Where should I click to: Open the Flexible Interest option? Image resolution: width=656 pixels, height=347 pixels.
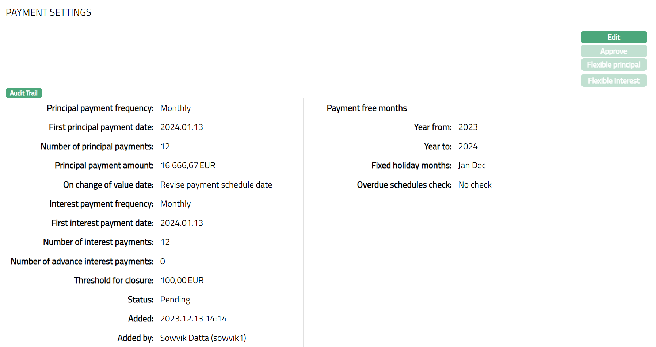tap(614, 81)
